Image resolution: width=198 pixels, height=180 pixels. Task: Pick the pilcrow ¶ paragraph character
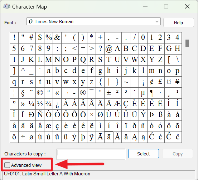[151, 93]
